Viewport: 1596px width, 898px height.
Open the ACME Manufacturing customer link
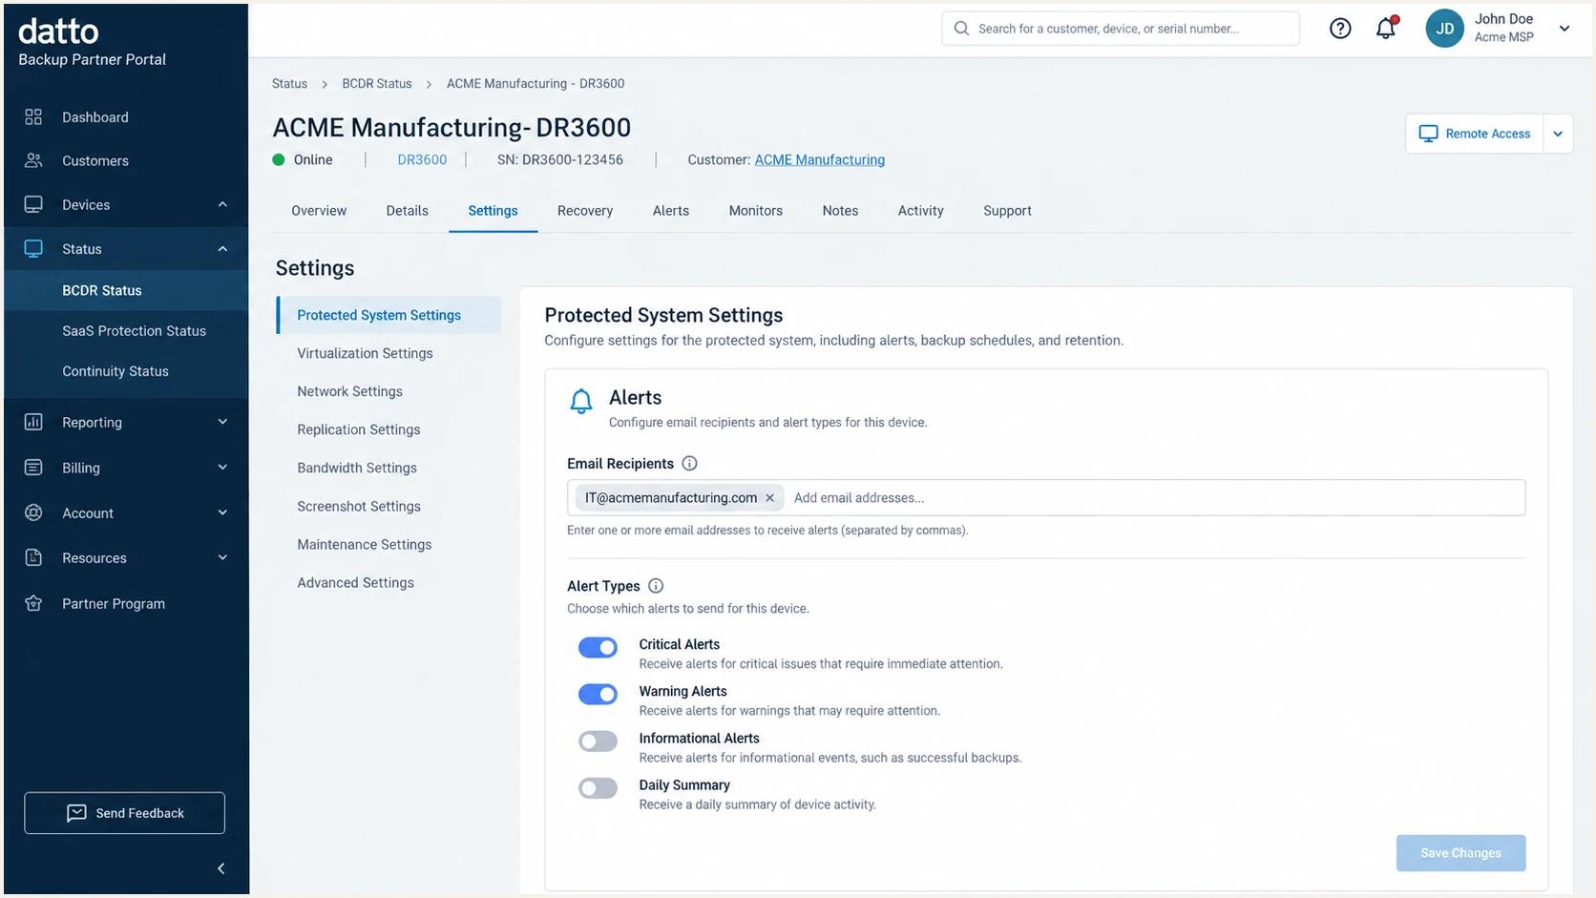[819, 160]
